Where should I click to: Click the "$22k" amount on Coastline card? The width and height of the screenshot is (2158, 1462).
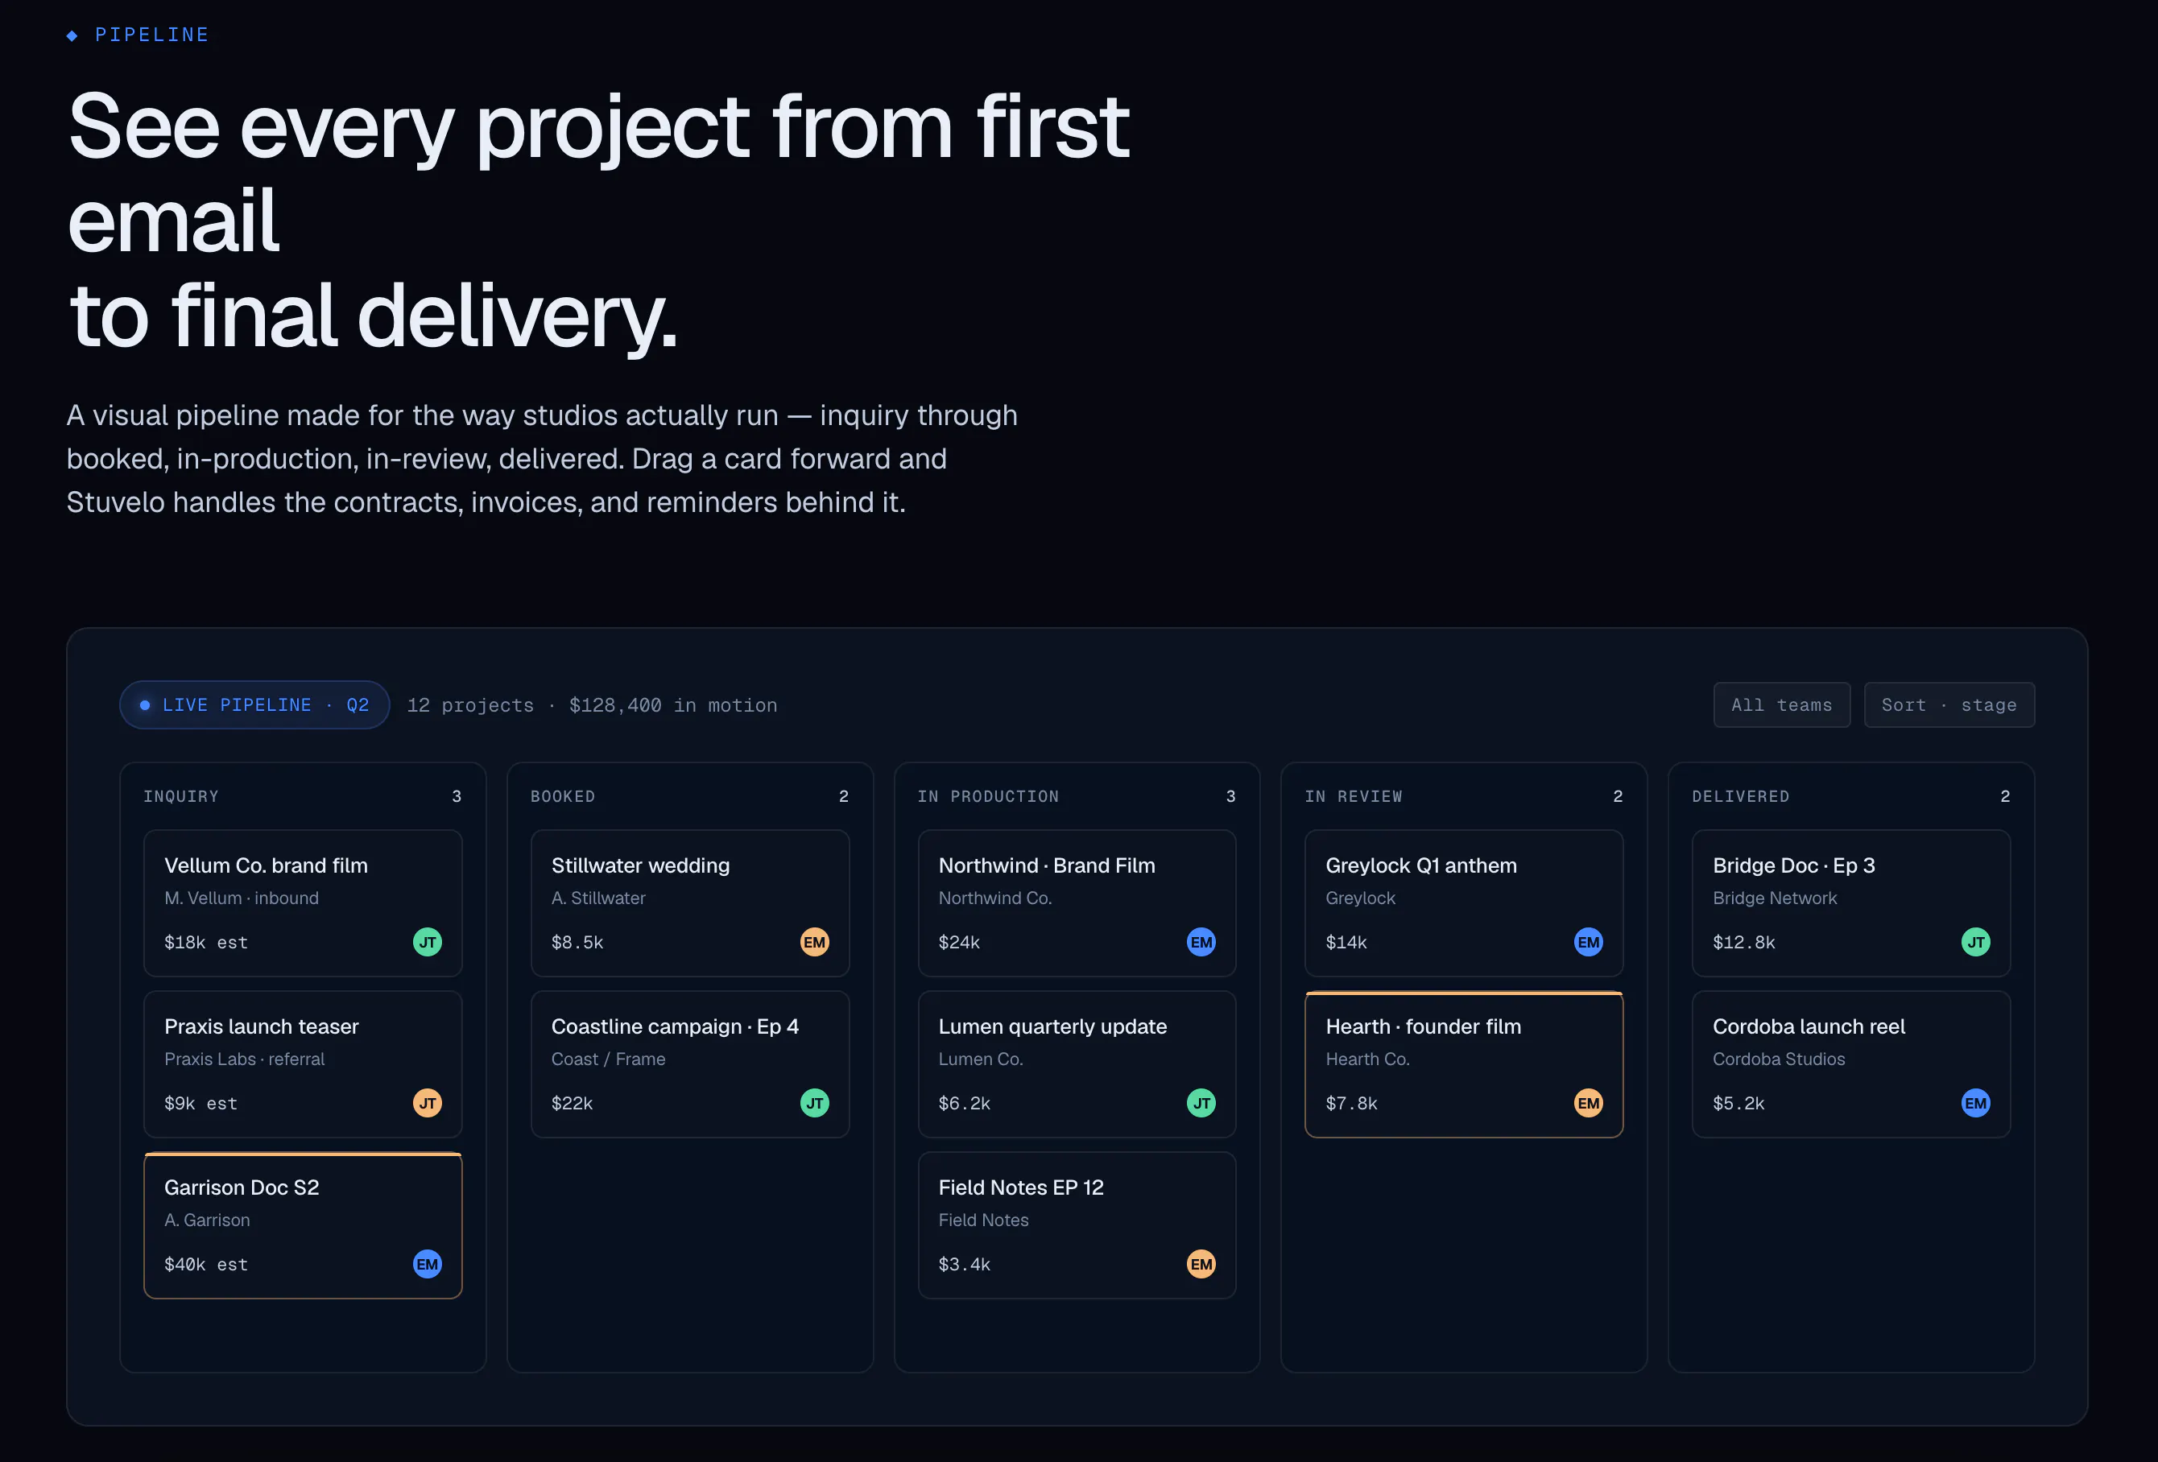pyautogui.click(x=572, y=1103)
